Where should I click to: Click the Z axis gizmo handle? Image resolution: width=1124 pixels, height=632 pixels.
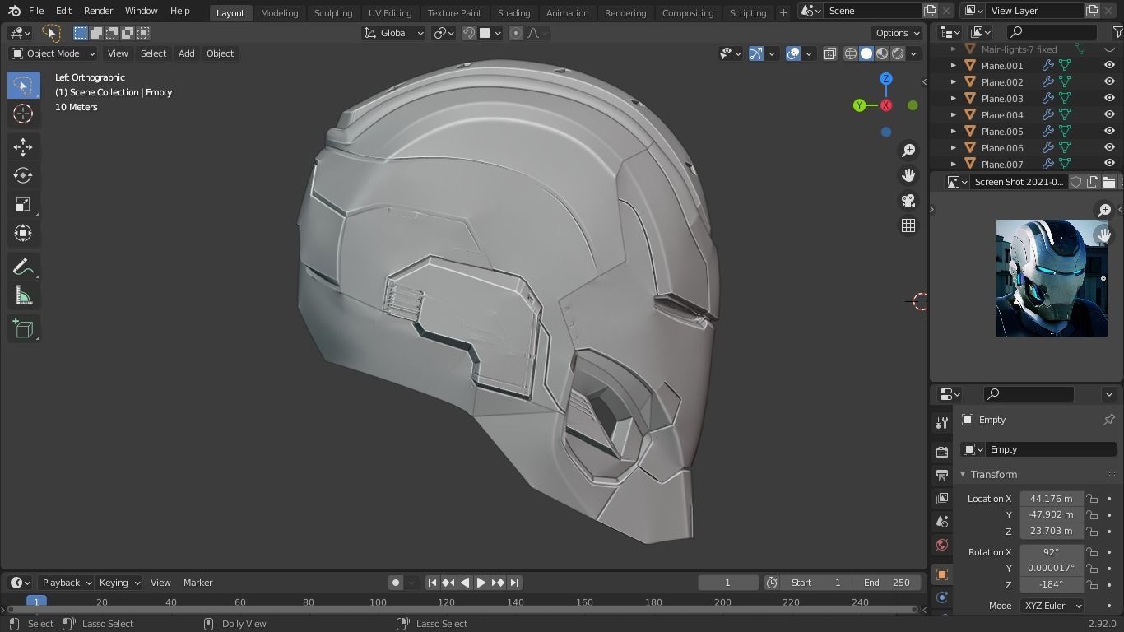click(x=886, y=79)
